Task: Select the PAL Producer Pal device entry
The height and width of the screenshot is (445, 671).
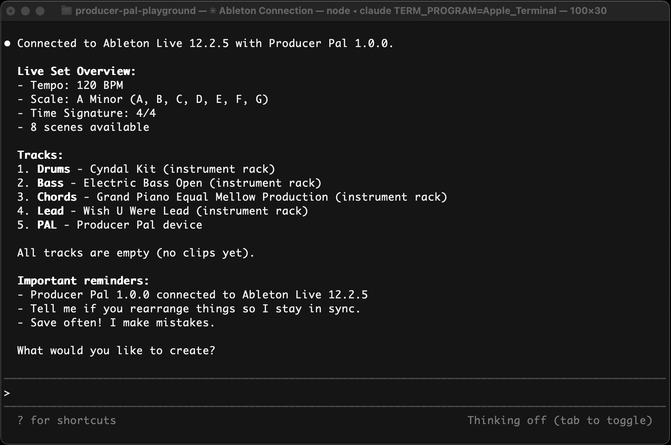Action: tap(110, 225)
